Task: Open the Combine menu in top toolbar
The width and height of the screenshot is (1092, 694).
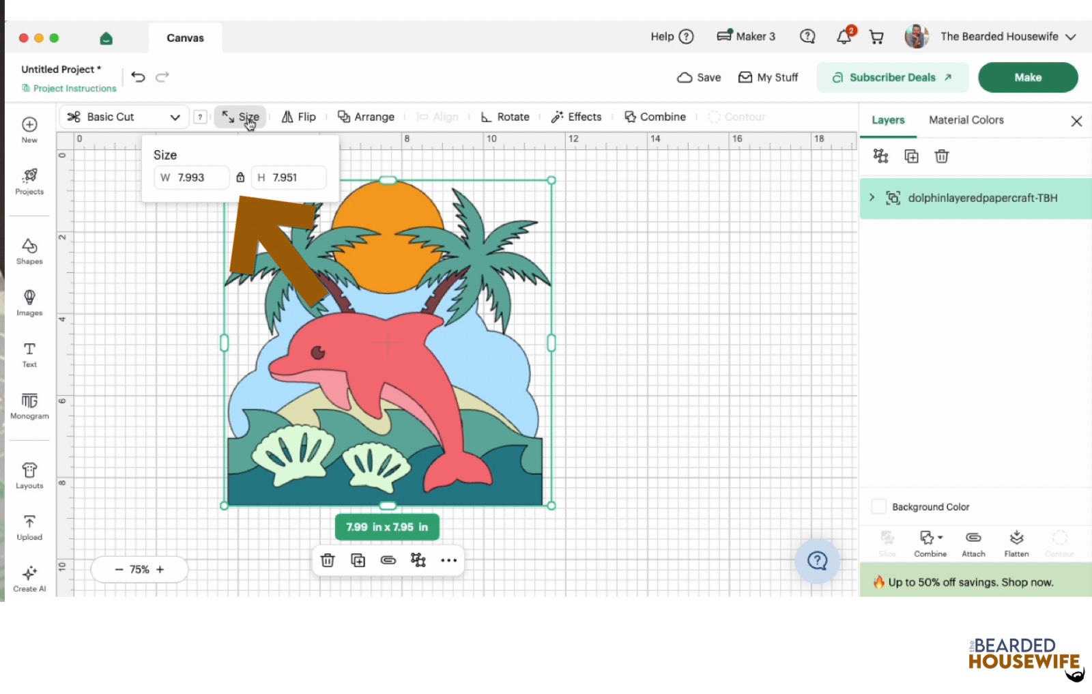Action: (655, 117)
